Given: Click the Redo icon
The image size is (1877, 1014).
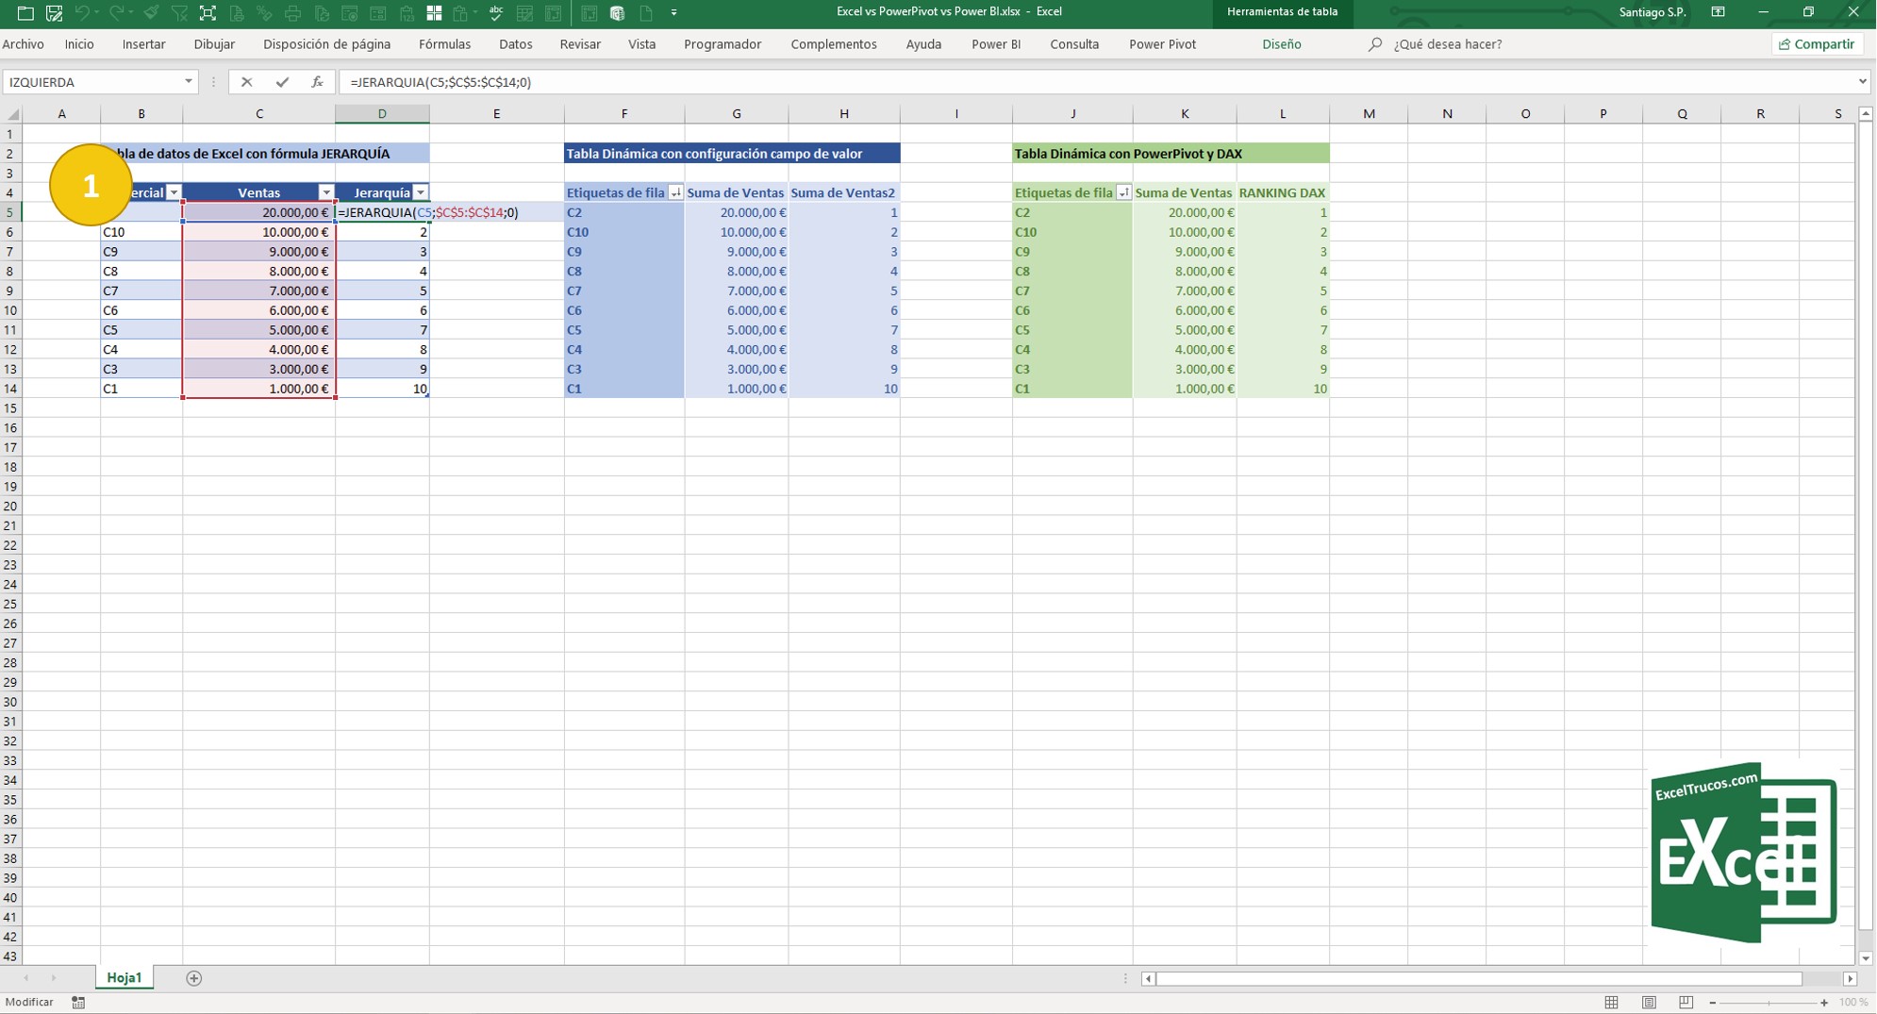Looking at the screenshot, I should pos(118,14).
